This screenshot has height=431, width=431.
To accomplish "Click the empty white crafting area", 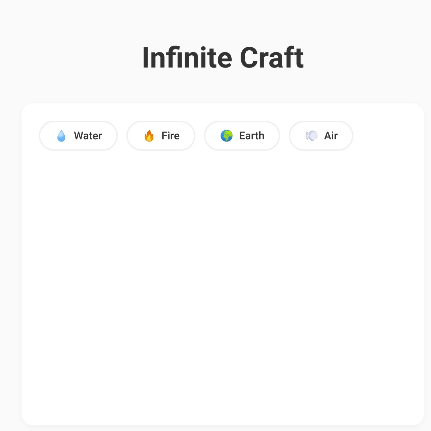I will tap(223, 287).
